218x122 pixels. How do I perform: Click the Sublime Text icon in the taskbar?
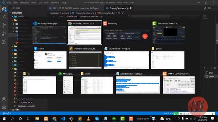point(80,119)
